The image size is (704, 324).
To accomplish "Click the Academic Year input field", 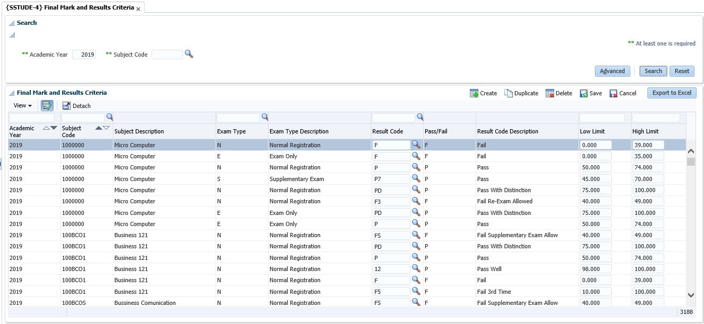I will 84,55.
